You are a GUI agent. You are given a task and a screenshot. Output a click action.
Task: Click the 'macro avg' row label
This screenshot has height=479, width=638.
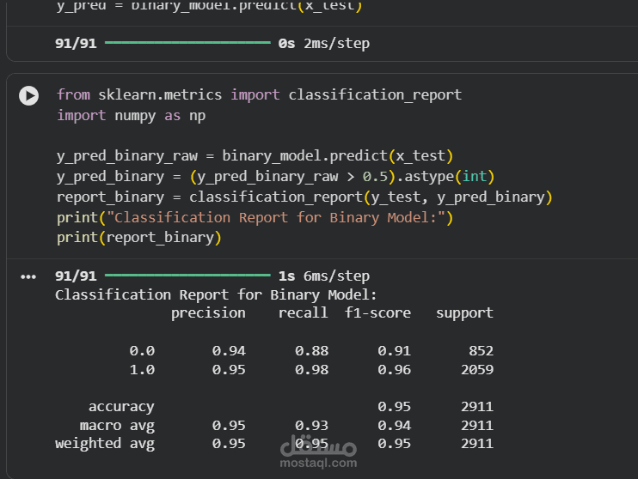coord(117,425)
